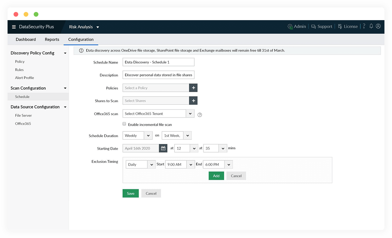Collapse Discovery Policy Config section
Image resolution: width=392 pixels, height=238 pixels.
click(65, 53)
